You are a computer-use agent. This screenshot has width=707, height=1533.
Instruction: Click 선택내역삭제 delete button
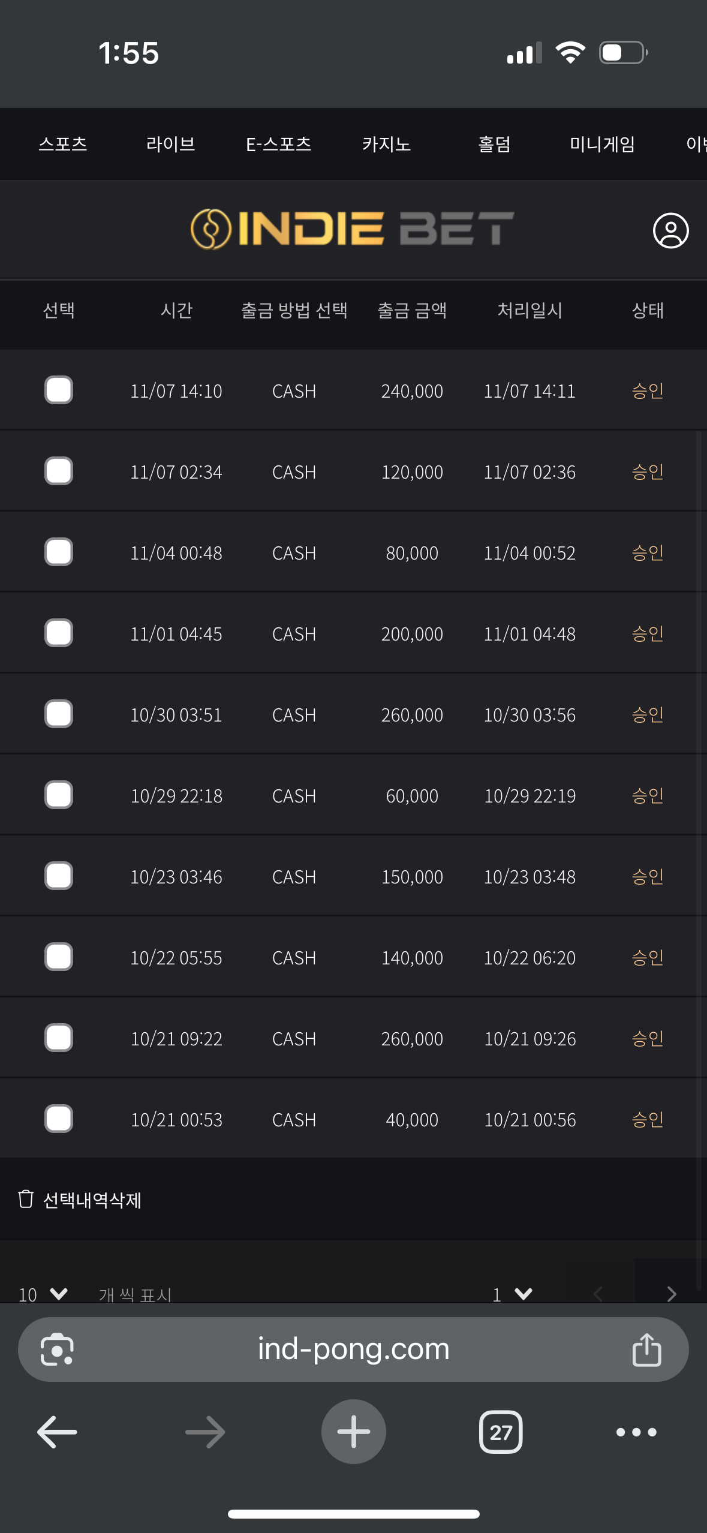point(81,1200)
